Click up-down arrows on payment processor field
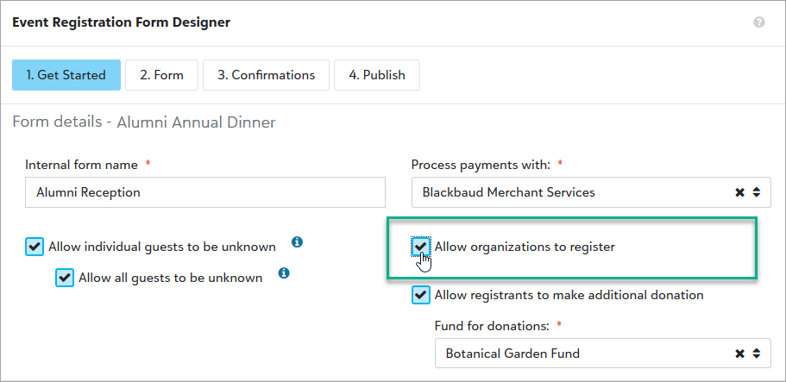The height and width of the screenshot is (382, 786). pos(757,192)
